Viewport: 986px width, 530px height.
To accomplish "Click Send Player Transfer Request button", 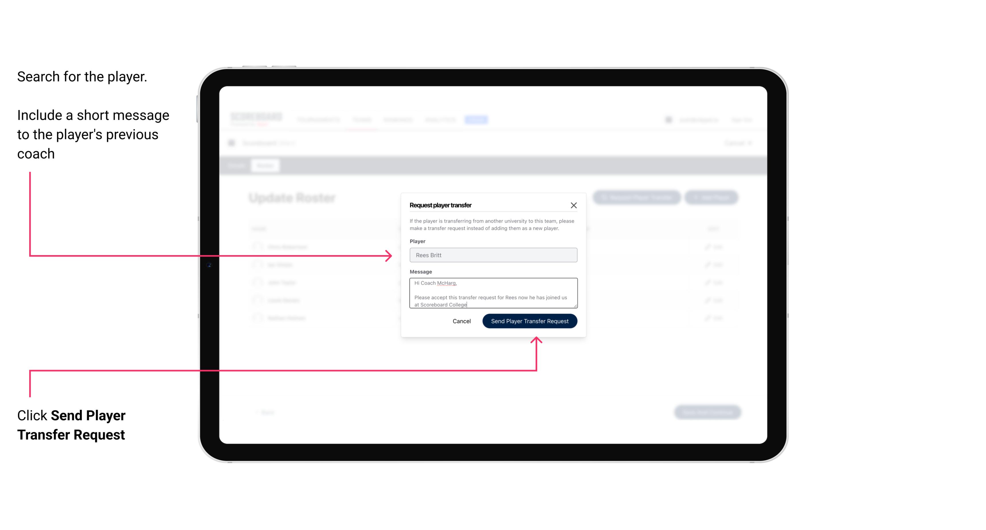I will [529, 320].
